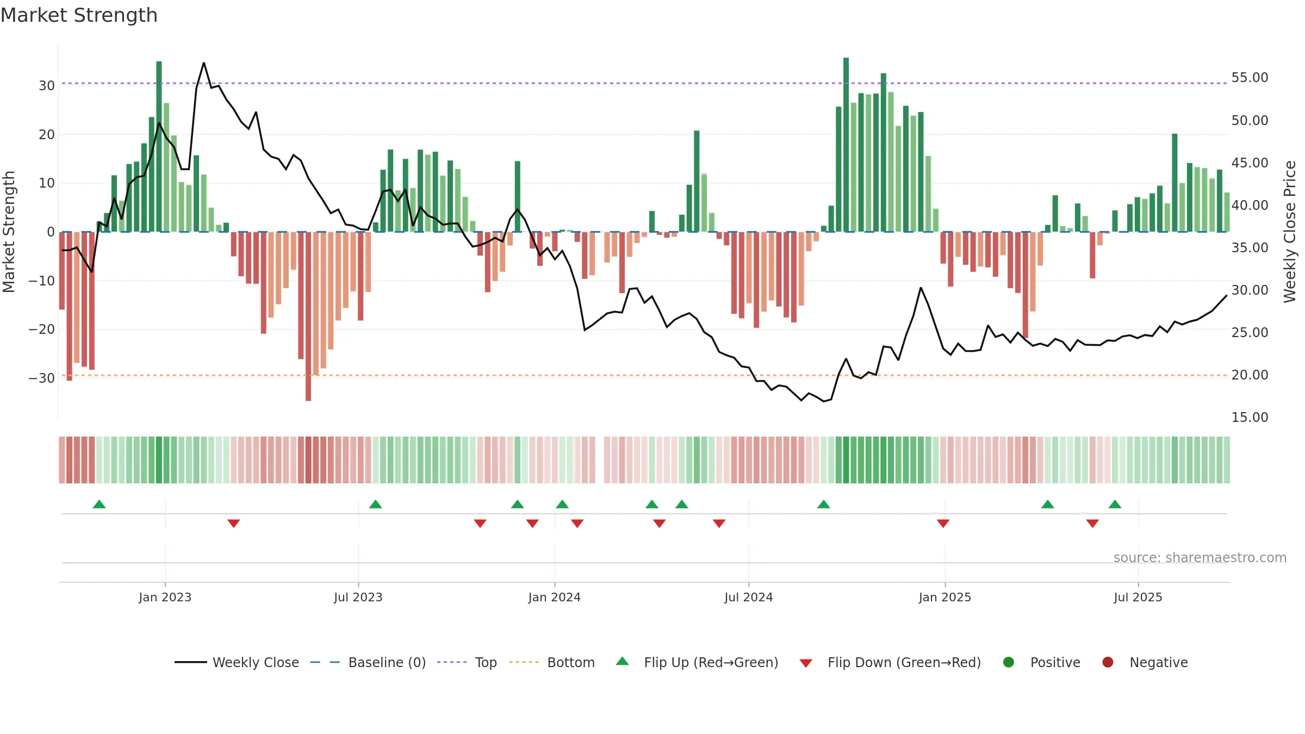
Task: Click the vertical Market Strength axis title
Action: point(9,232)
